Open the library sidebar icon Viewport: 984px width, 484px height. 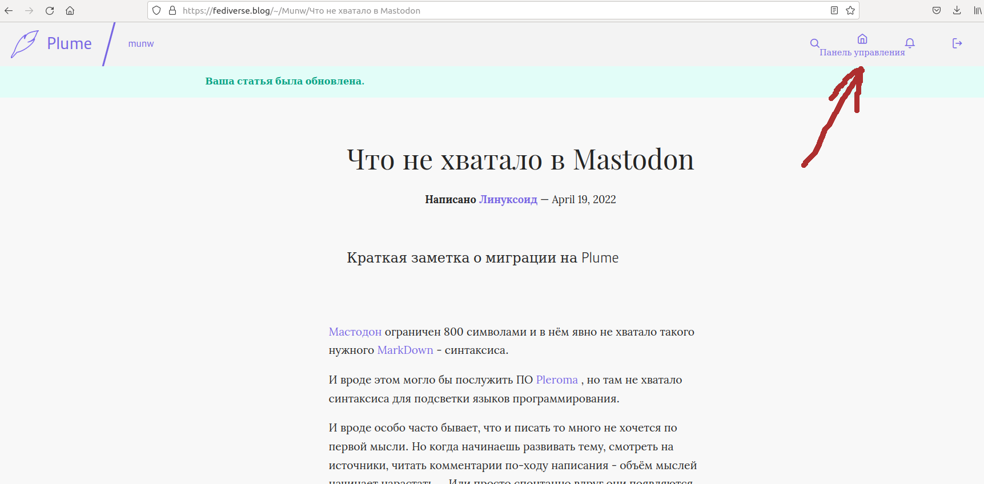[x=977, y=10]
